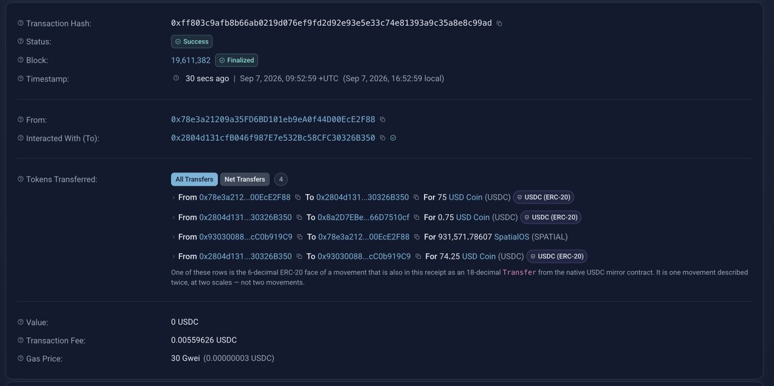Open recipient 0x2804d131...30326B350 in 75 USDC row
Image resolution: width=774 pixels, height=386 pixels.
click(362, 198)
